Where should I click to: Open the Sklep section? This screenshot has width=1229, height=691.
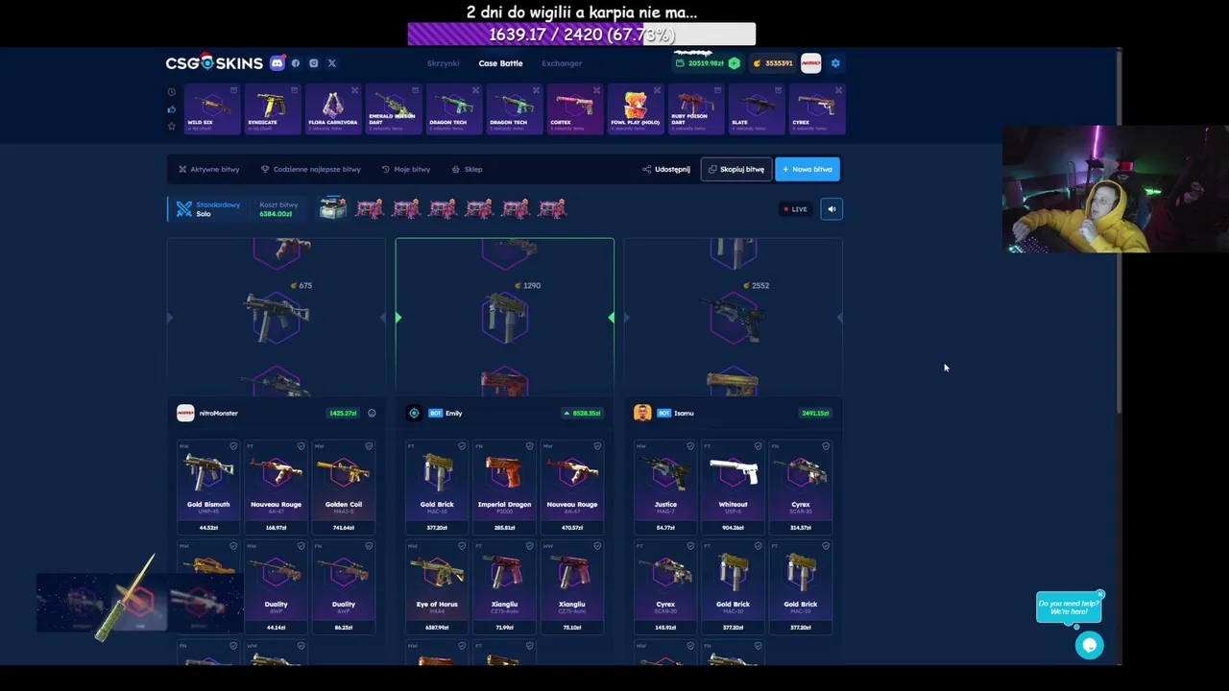click(468, 169)
